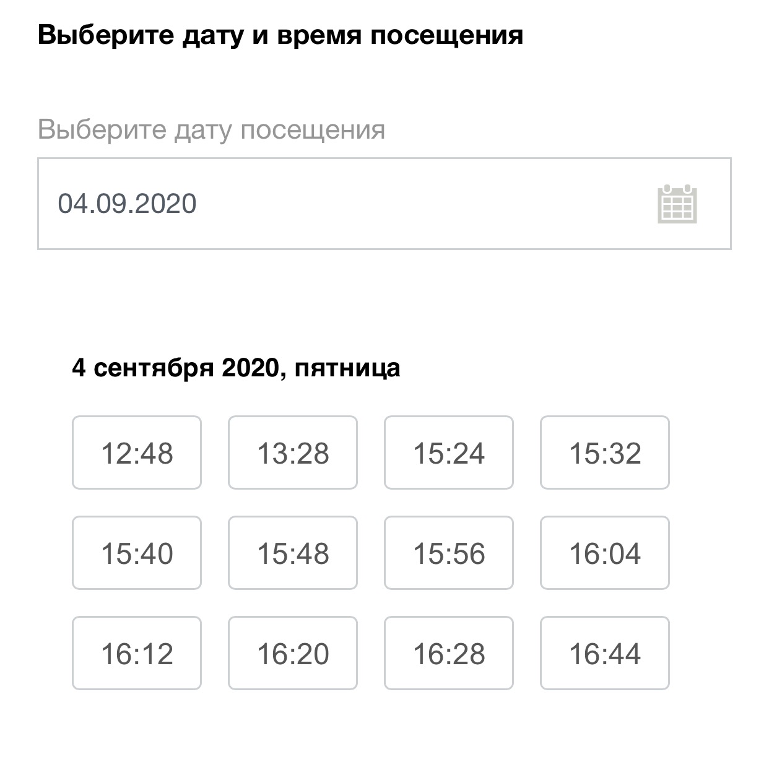Image resolution: width=769 pixels, height=775 pixels.
Task: Click empty area inside date input box
Action: (421, 204)
